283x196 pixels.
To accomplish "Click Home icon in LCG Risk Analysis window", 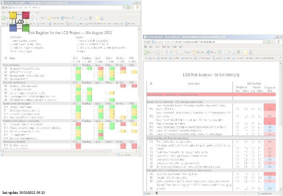I will (x=176, y=52).
